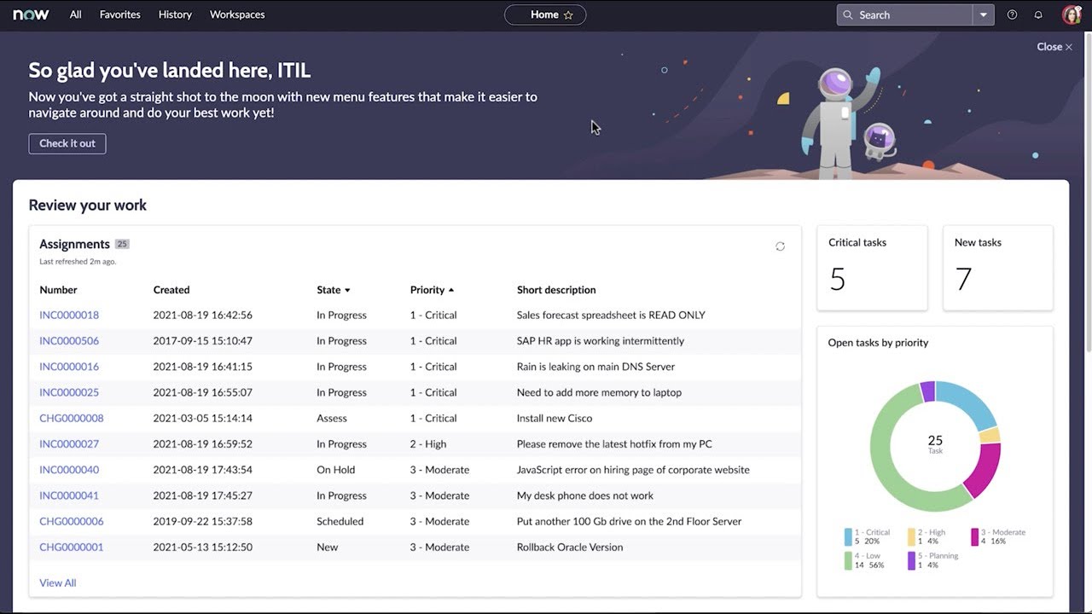The height and width of the screenshot is (614, 1092).
Task: Open incident INC0000506
Action: (x=69, y=340)
